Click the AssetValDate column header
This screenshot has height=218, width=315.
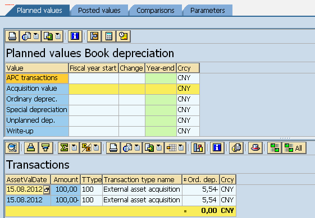pyautogui.click(x=28, y=179)
